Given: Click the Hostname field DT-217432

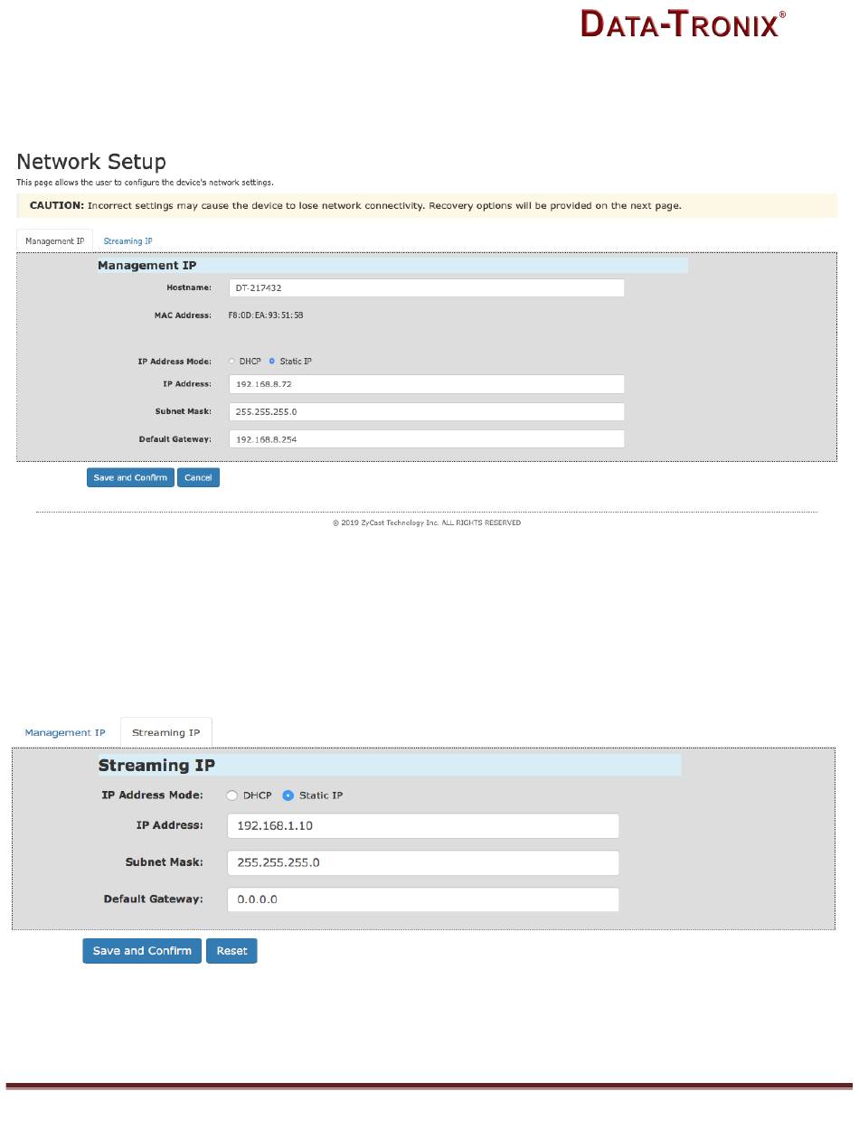Looking at the screenshot, I should 425,287.
